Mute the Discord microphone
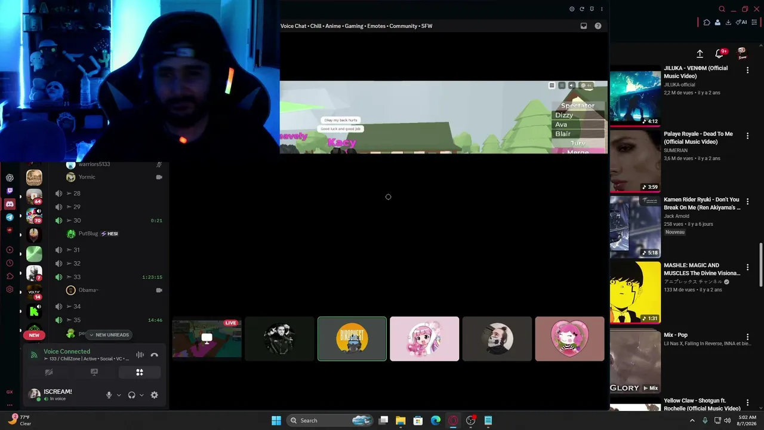 (109, 395)
